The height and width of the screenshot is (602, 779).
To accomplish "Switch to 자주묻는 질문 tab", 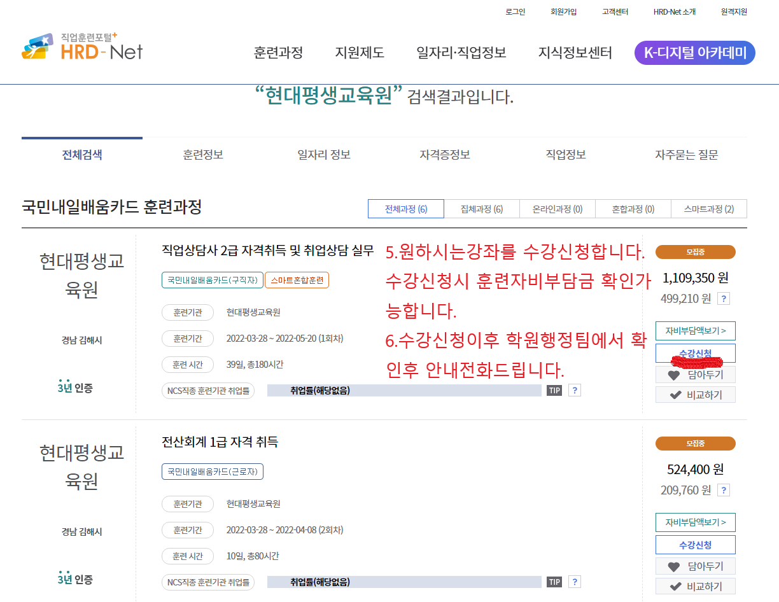I will click(687, 155).
